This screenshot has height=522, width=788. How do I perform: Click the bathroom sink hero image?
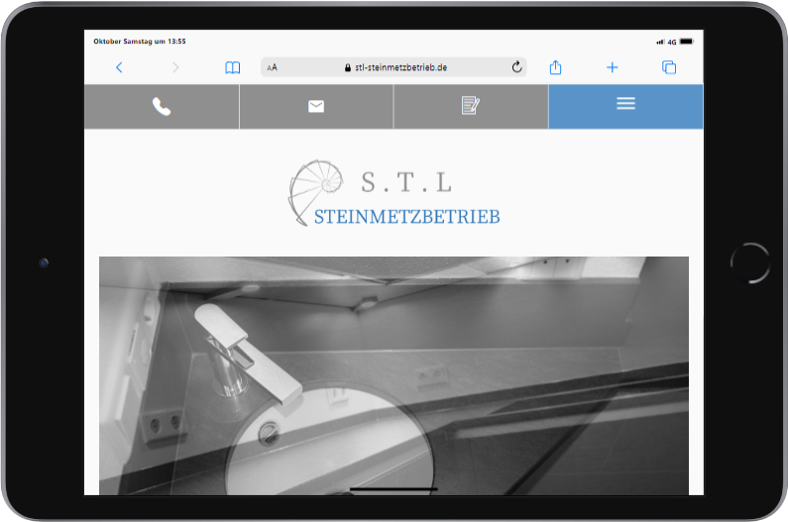coord(394,375)
